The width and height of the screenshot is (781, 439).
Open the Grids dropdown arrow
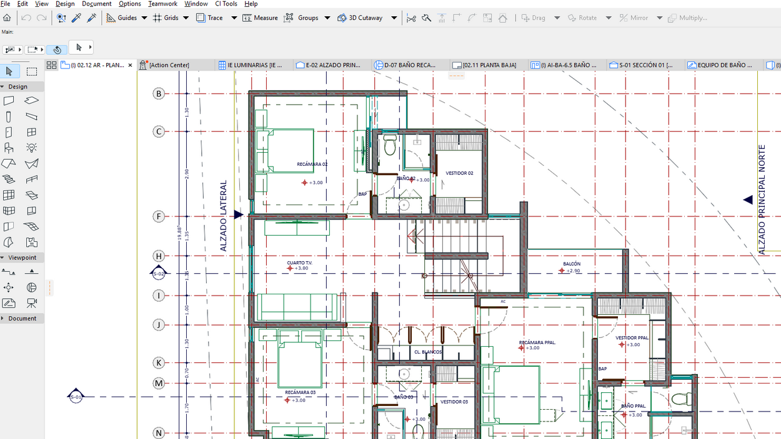(x=186, y=18)
